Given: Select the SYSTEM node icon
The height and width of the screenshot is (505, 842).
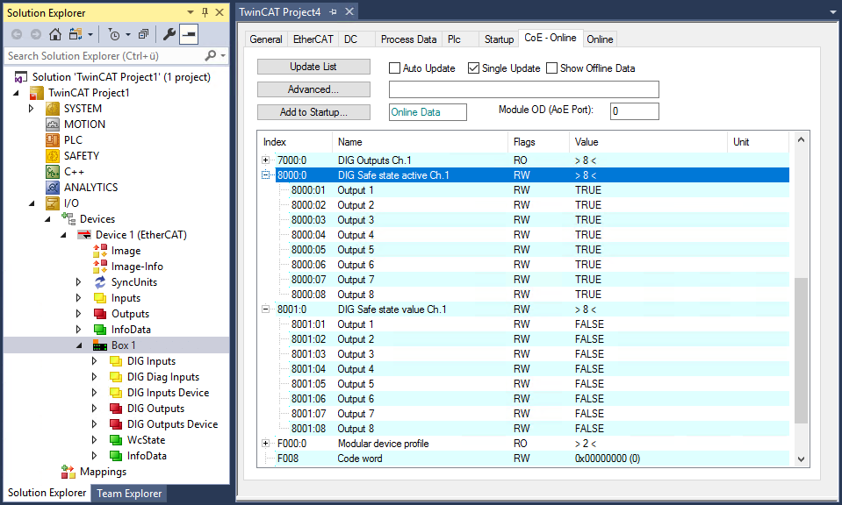Looking at the screenshot, I should 53,109.
